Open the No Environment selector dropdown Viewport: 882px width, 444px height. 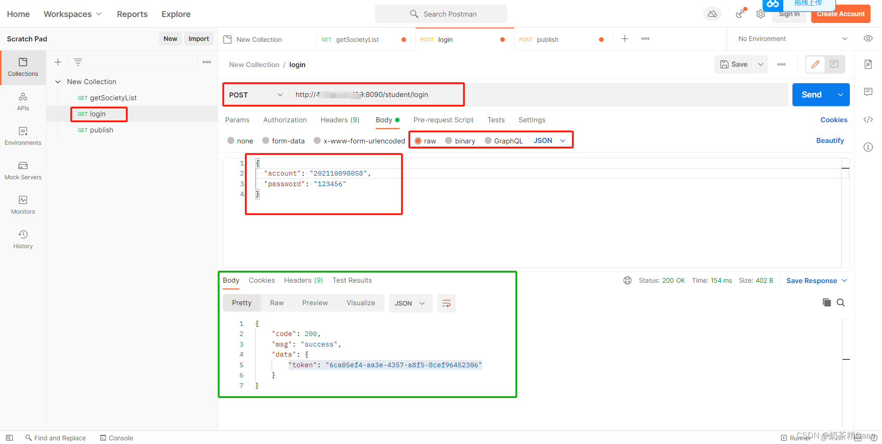click(792, 39)
